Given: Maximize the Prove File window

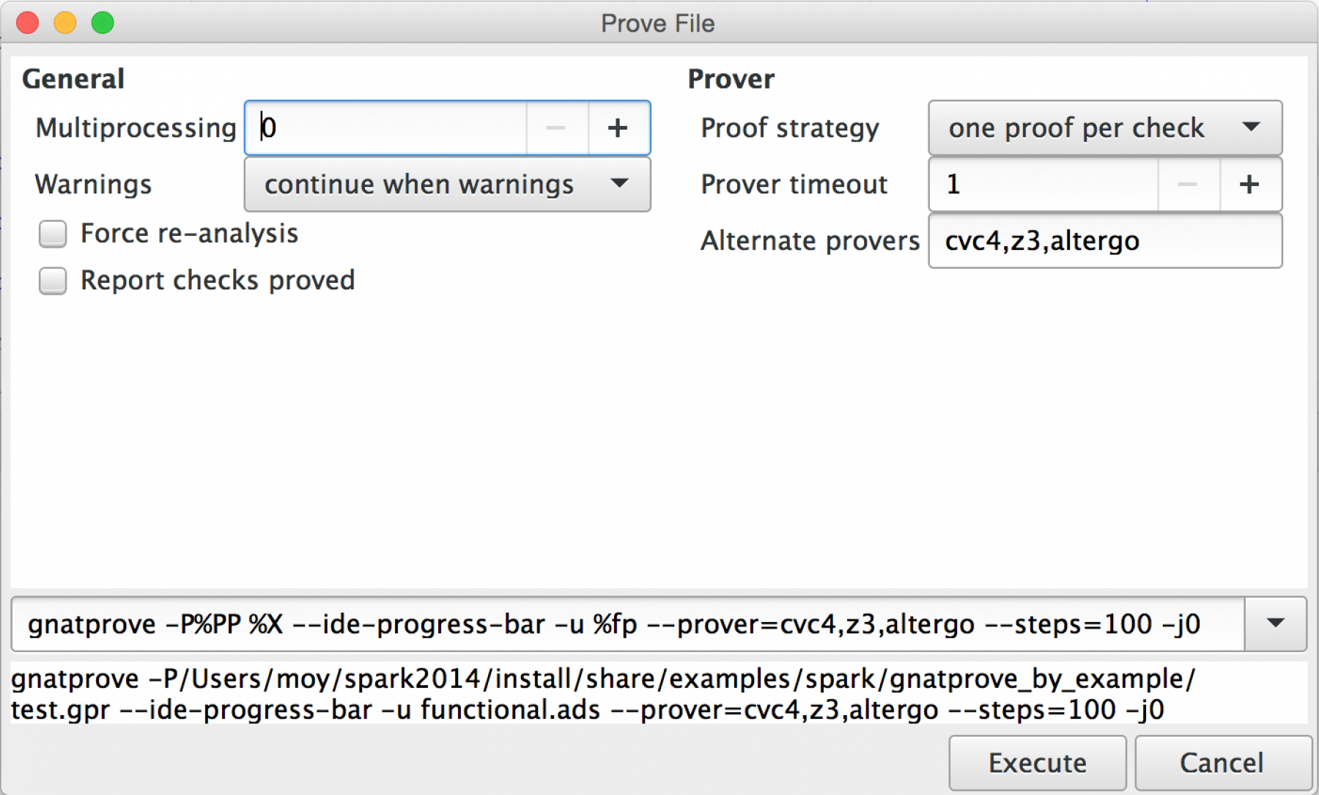Looking at the screenshot, I should pyautogui.click(x=103, y=23).
